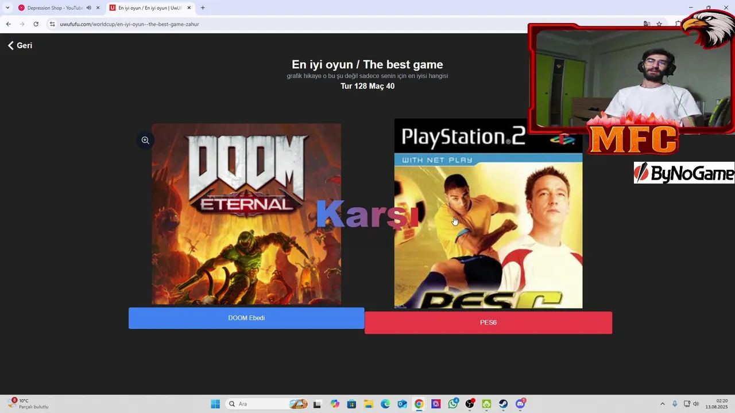Launch Copilot from the taskbar

click(335, 404)
